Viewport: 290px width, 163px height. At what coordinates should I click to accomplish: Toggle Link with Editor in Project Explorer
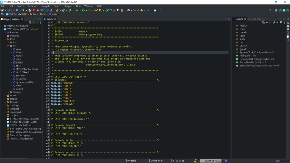[x=34, y=23]
